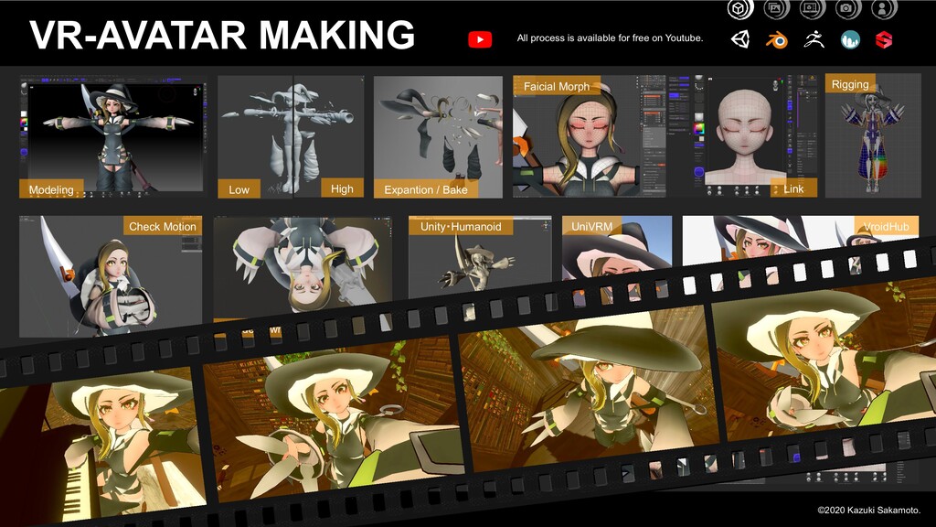Image resolution: width=936 pixels, height=527 pixels.
Task: Click the "Check Motion" label
Action: coord(163,227)
